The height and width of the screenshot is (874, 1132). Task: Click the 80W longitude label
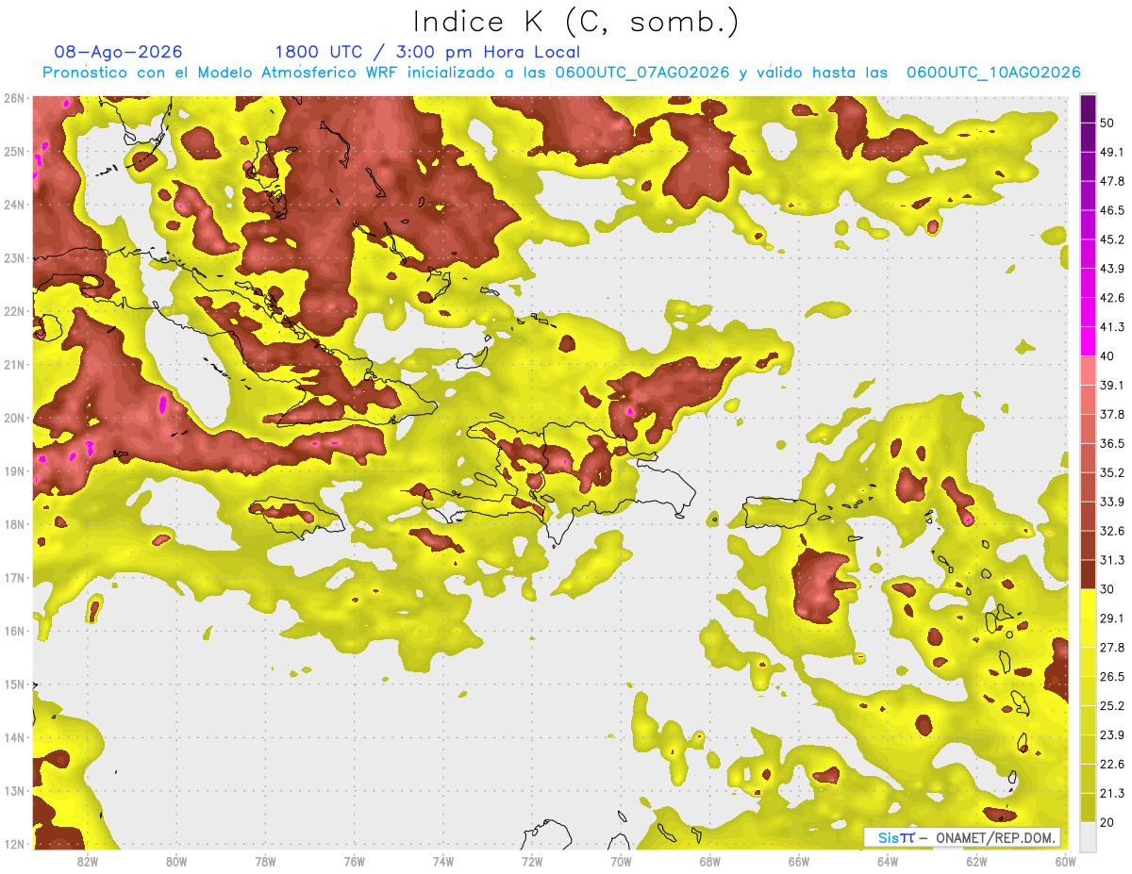pyautogui.click(x=176, y=862)
